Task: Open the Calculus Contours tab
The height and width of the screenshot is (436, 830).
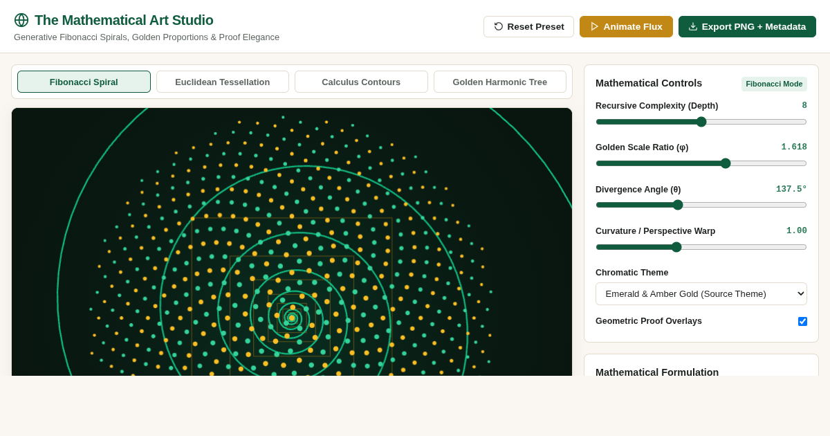Action: coord(361,82)
